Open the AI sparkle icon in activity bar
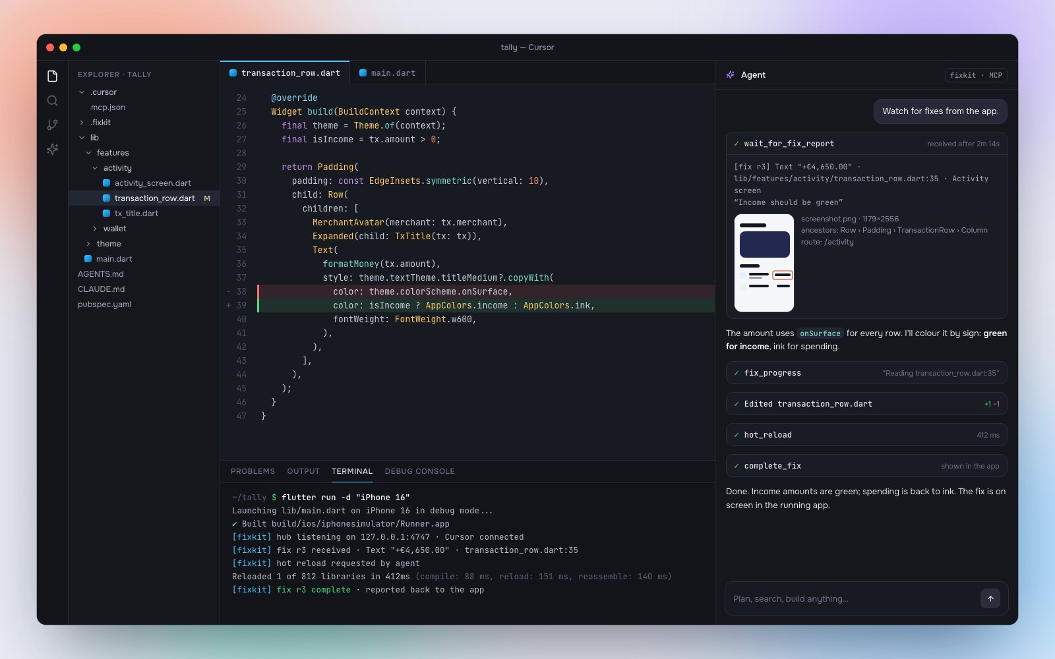The width and height of the screenshot is (1055, 659). (53, 150)
